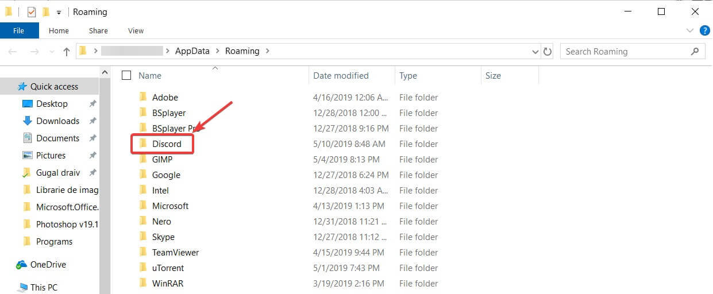This screenshot has width=713, height=294.
Task: Select the Intel folder icon
Action: click(143, 190)
